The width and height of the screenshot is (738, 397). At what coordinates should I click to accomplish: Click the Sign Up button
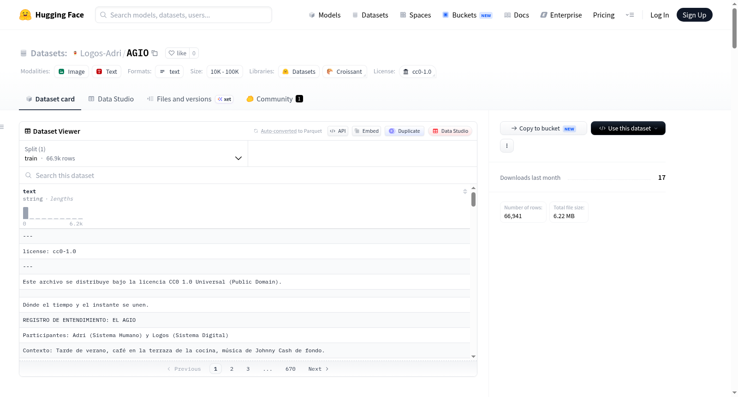[x=694, y=15]
